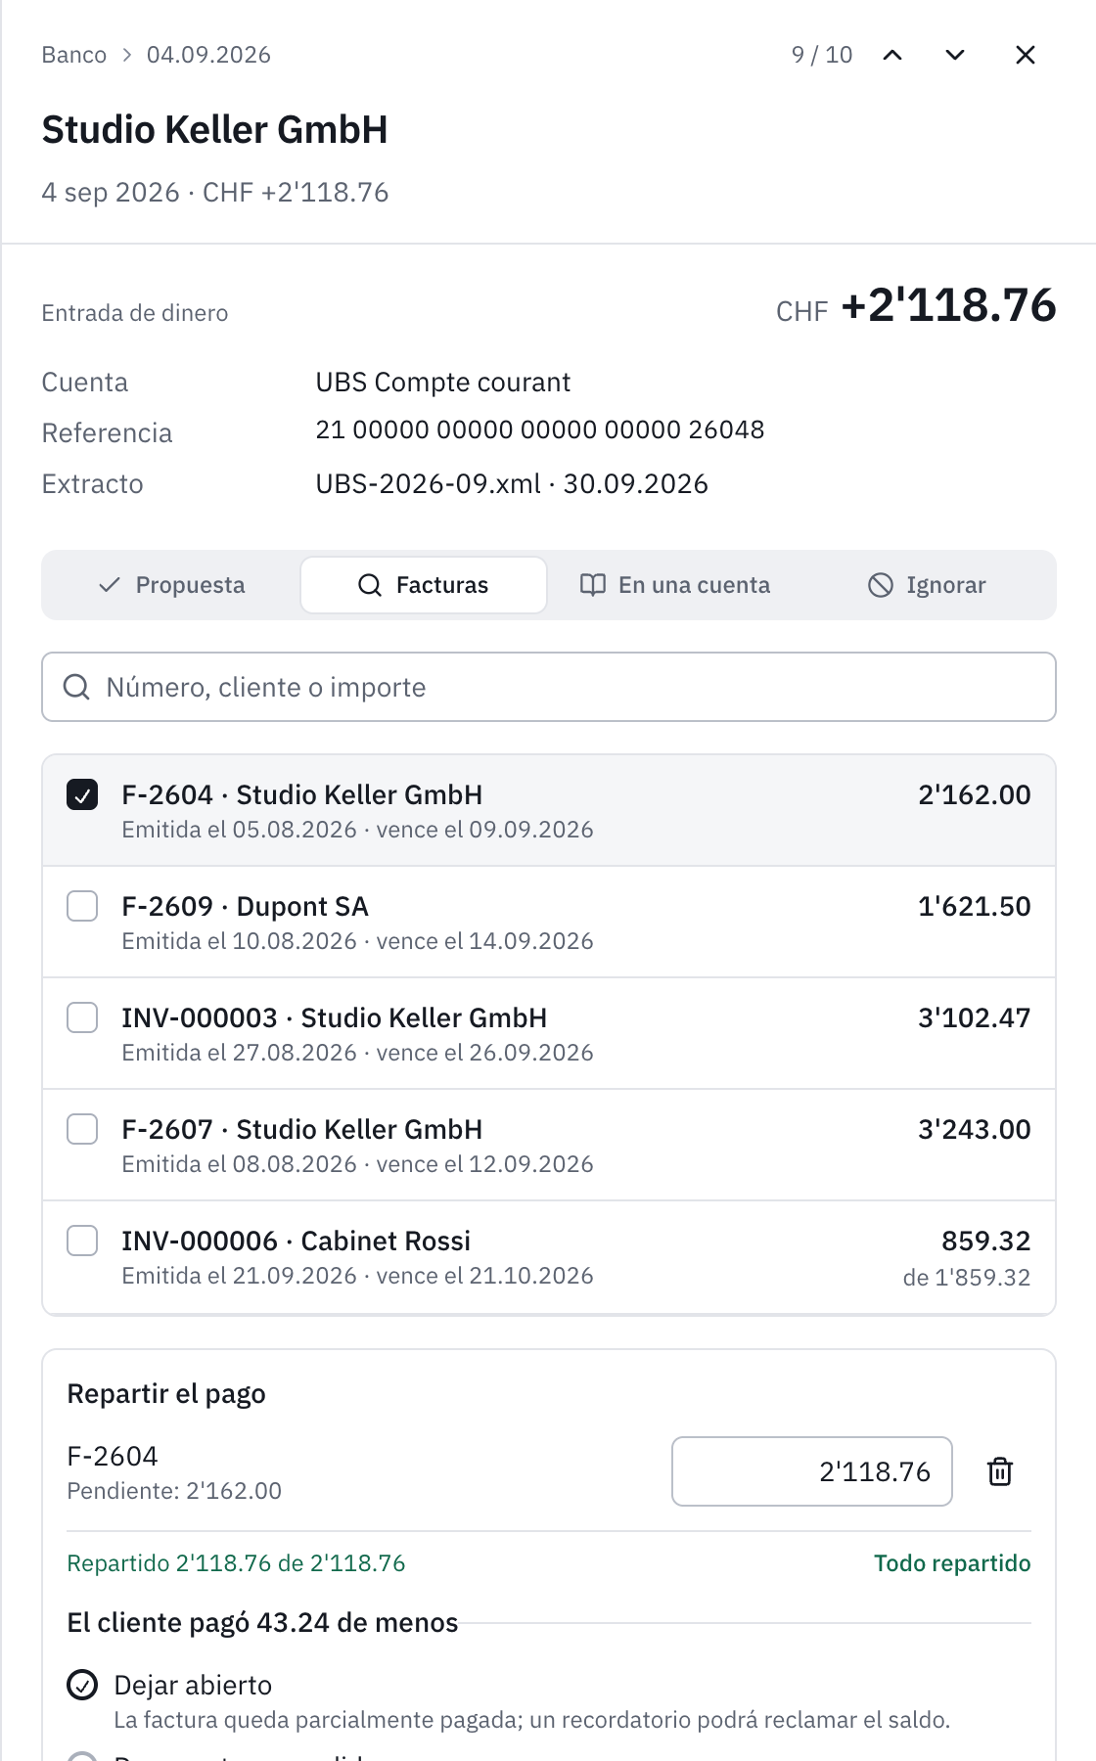Remove F-2604 allocation with trash icon
The height and width of the screenshot is (1761, 1096).
point(1000,1471)
